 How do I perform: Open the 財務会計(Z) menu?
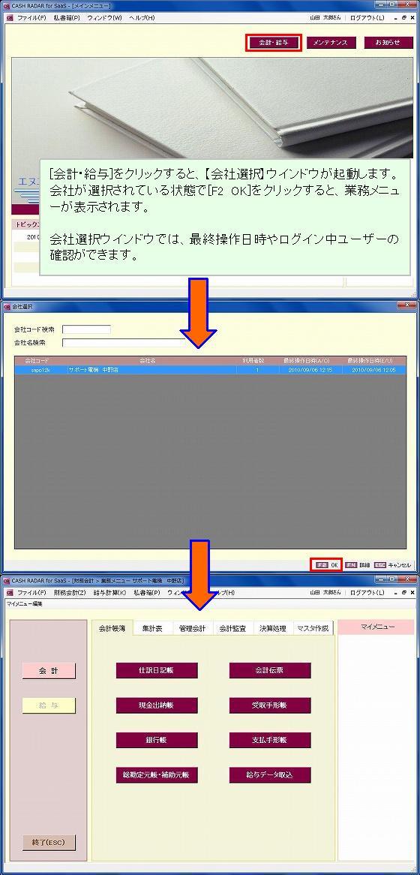[70, 592]
